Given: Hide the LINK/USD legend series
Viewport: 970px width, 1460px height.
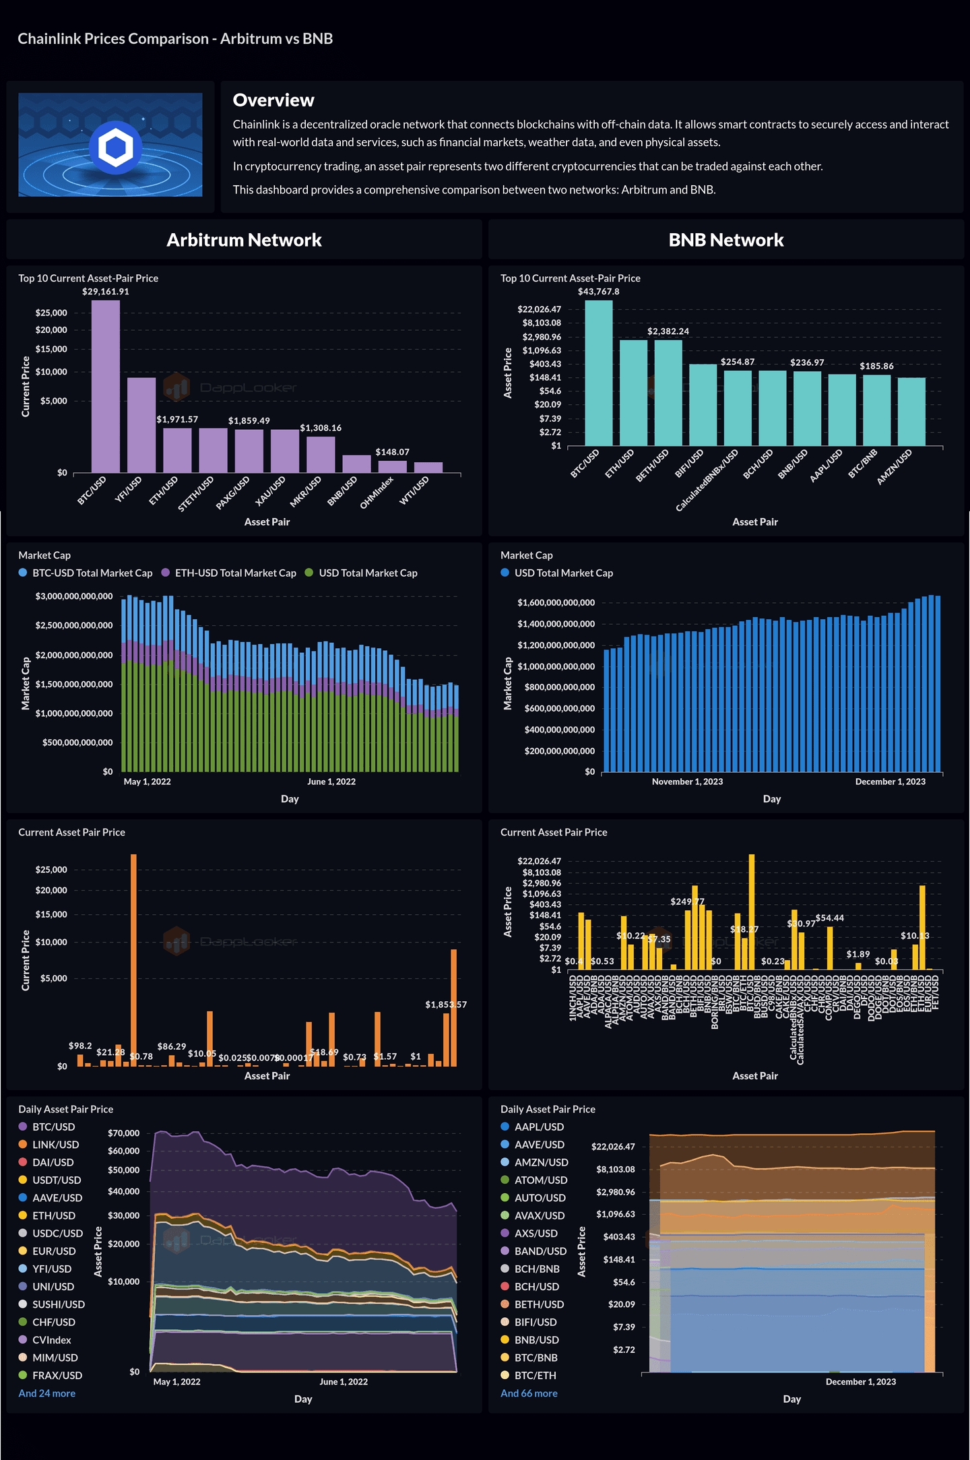Looking at the screenshot, I should [x=49, y=1144].
